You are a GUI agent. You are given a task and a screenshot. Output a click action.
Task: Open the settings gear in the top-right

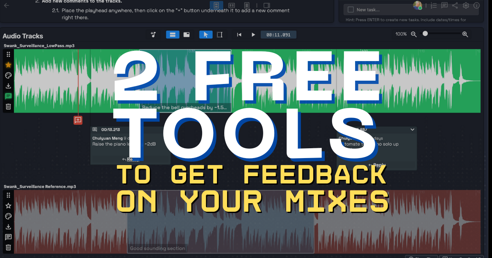click(x=466, y=5)
